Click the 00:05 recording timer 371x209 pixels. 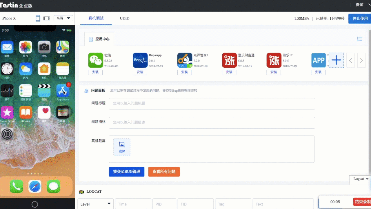pyautogui.click(x=335, y=202)
